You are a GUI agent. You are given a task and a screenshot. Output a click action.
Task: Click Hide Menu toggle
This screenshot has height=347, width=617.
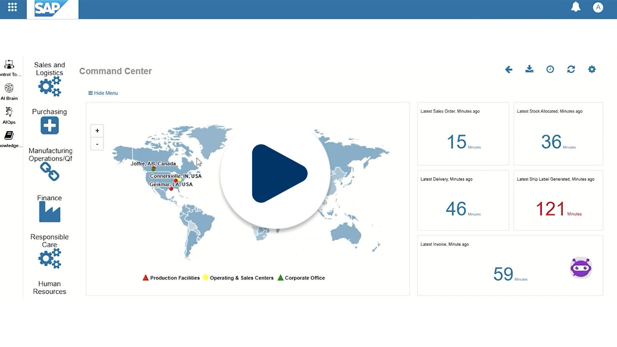(103, 93)
